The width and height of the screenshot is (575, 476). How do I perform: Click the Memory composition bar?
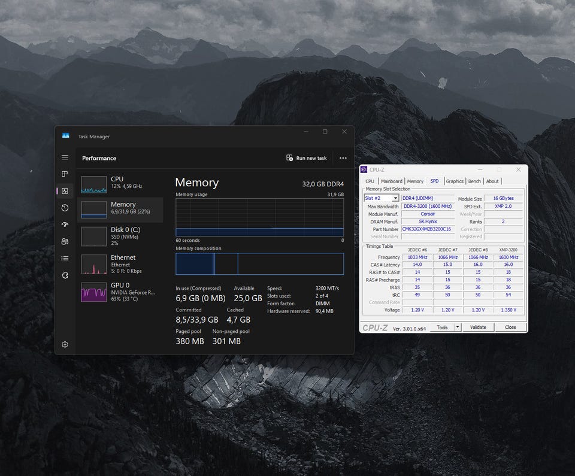(x=259, y=263)
